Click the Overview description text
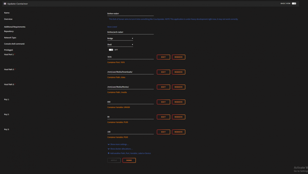The width and height of the screenshot is (308, 174). pos(173,19)
